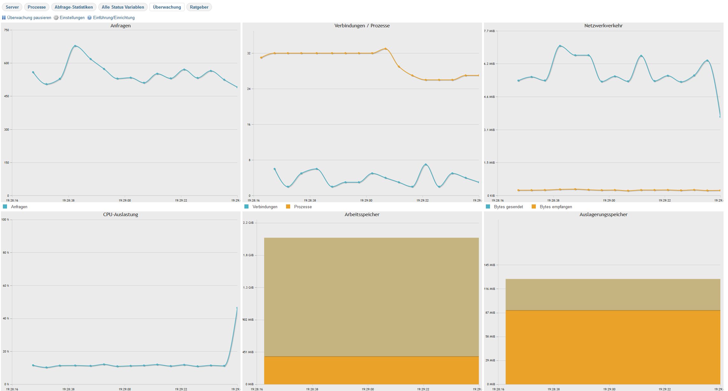
Task: Go to Alle Status Variablen tab
Action: tap(123, 7)
